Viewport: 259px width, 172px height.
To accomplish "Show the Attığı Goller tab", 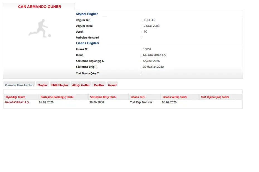I will 81,85.
